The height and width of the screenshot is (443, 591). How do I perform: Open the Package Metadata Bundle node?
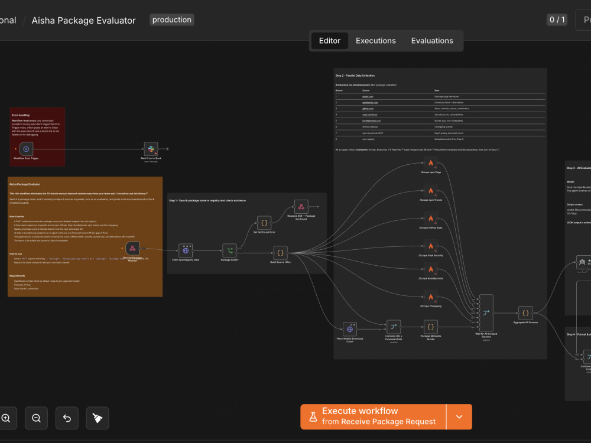pos(430,327)
